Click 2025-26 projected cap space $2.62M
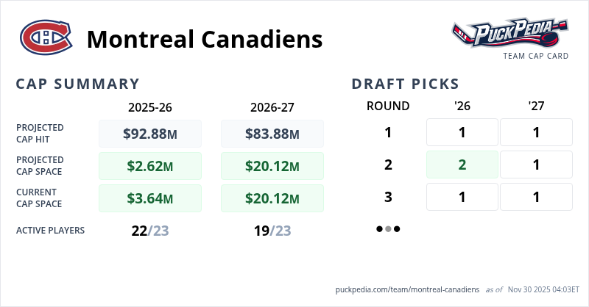The width and height of the screenshot is (589, 307). pyautogui.click(x=150, y=166)
